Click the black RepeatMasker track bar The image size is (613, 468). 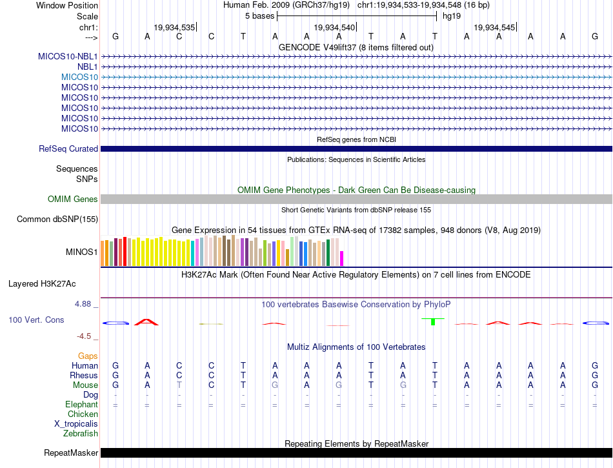(x=356, y=453)
